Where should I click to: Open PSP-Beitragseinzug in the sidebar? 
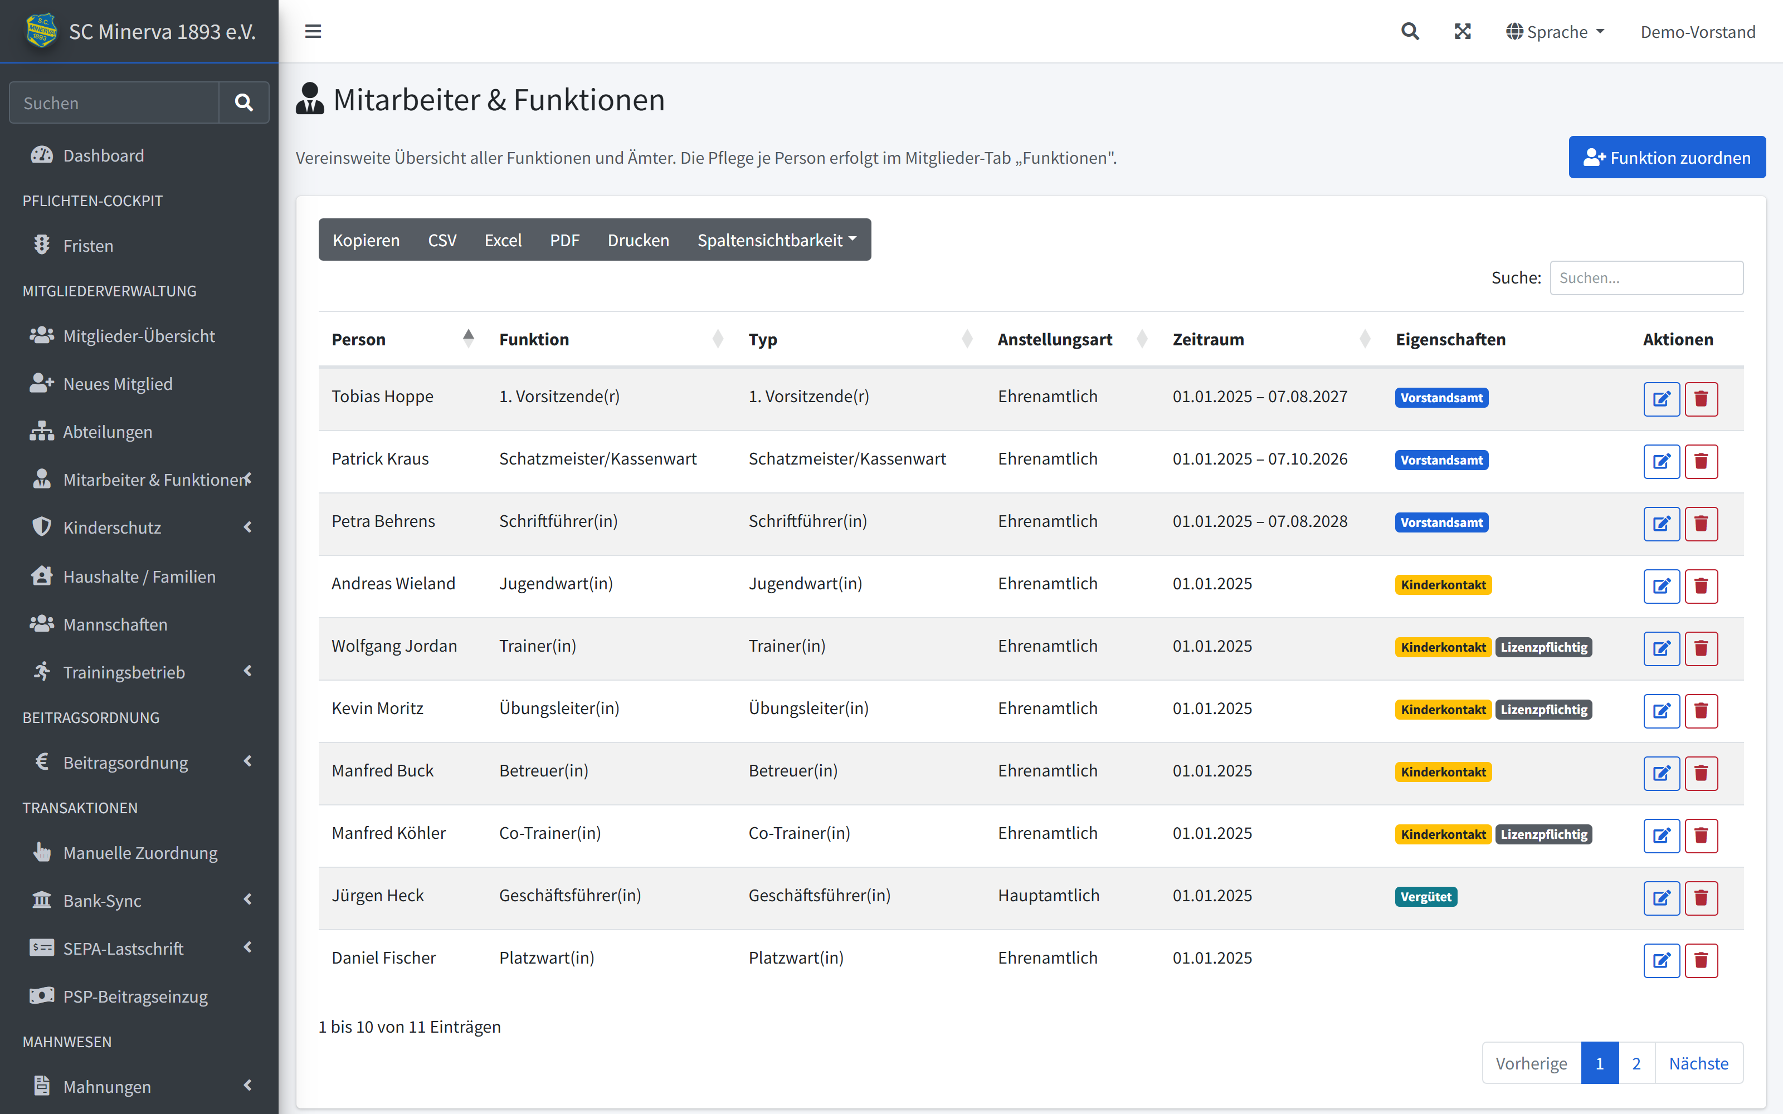click(x=139, y=996)
